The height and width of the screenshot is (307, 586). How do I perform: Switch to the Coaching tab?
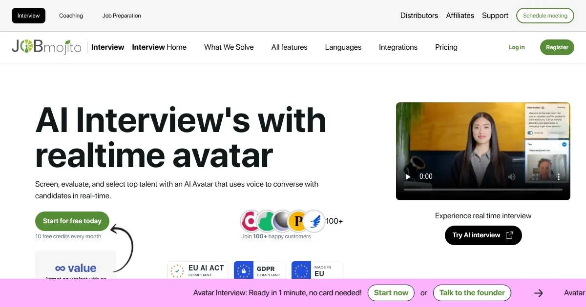(71, 16)
